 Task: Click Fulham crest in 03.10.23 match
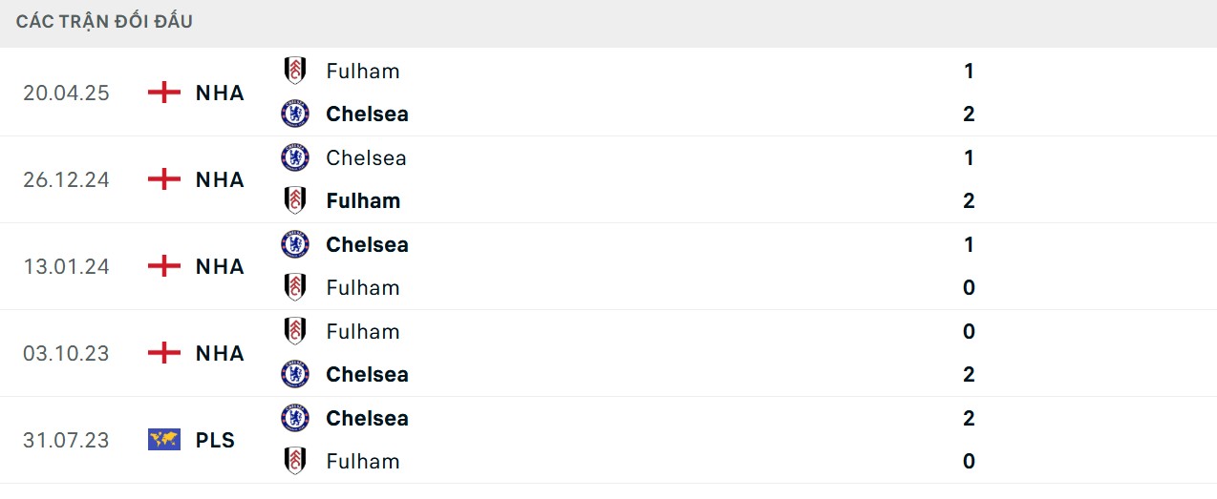tap(295, 331)
